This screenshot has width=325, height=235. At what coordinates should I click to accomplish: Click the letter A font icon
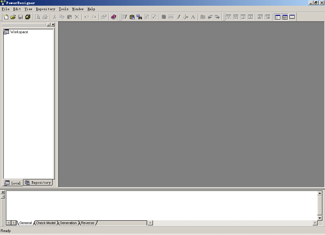193,17
